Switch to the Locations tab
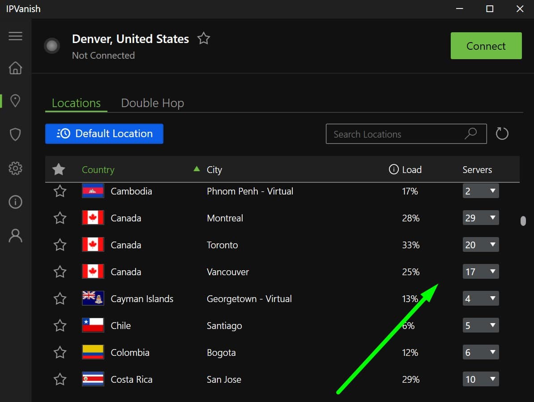 click(x=76, y=103)
